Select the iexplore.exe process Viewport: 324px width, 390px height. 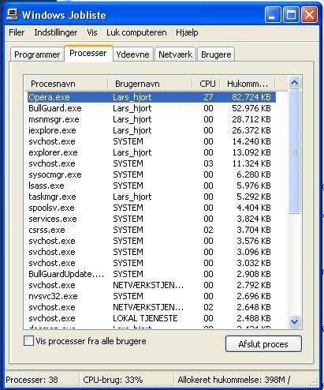tap(151, 130)
